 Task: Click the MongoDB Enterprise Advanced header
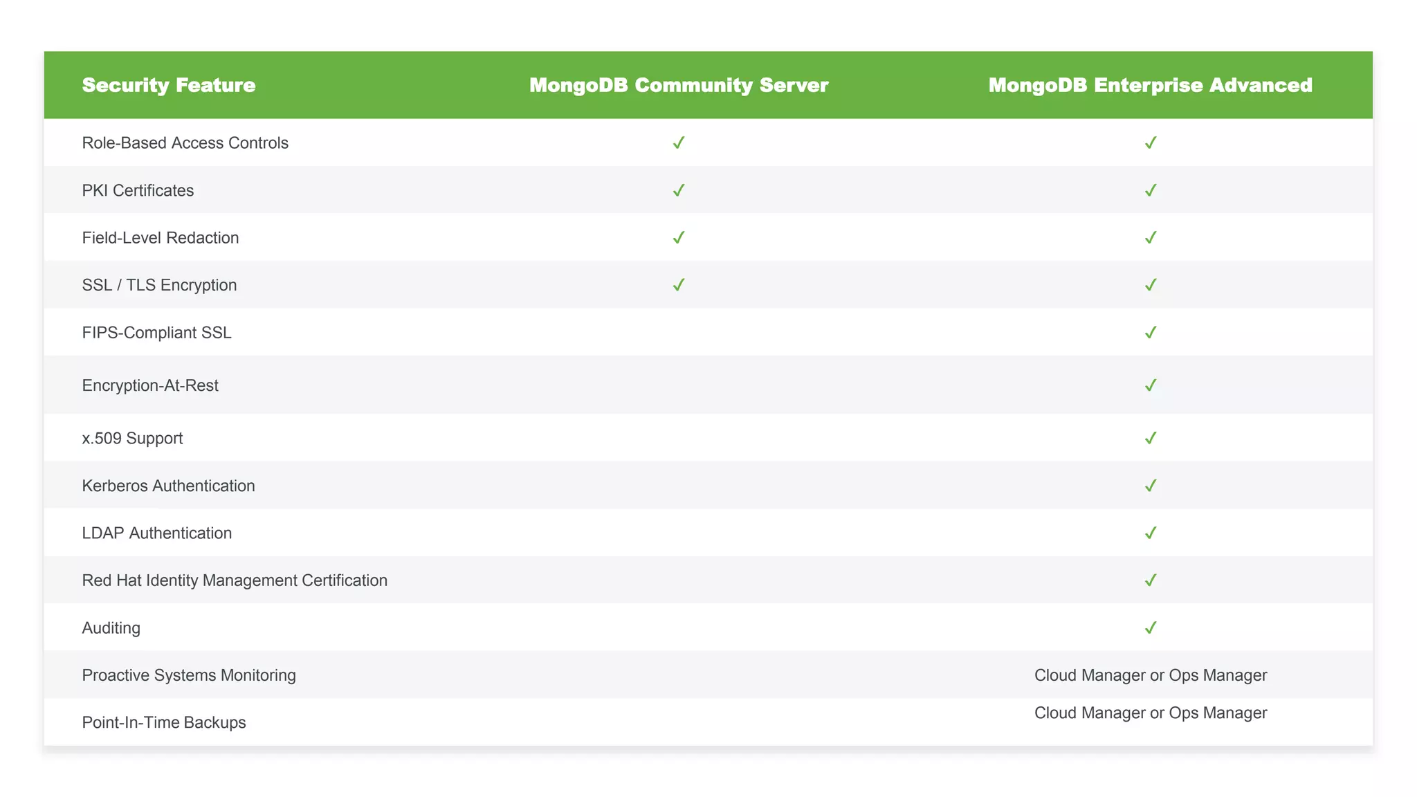click(x=1150, y=85)
